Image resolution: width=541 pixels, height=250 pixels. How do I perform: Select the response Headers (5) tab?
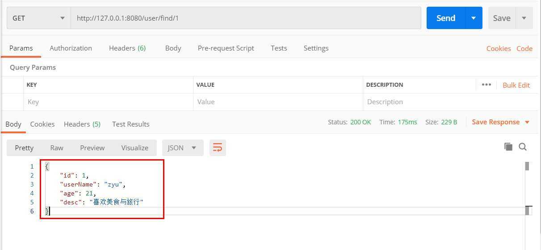[x=82, y=124]
